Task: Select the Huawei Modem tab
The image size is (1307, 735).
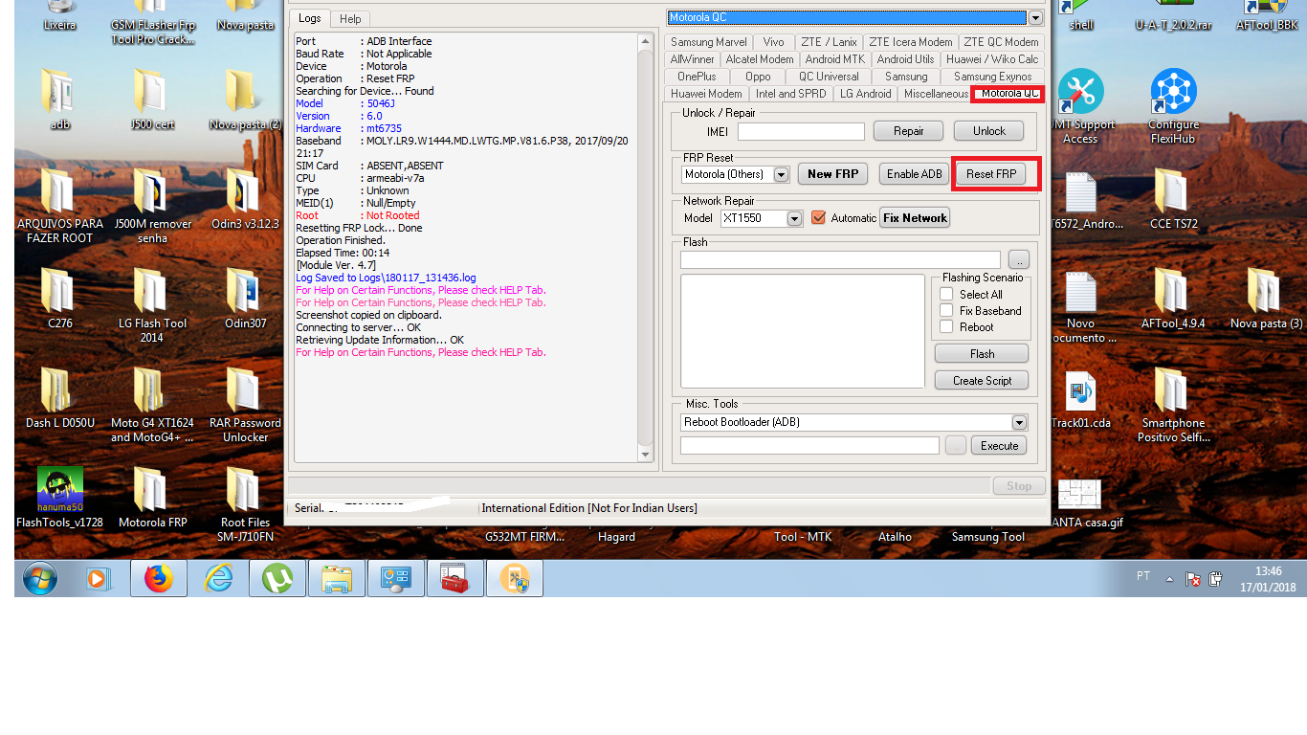Action: (706, 94)
